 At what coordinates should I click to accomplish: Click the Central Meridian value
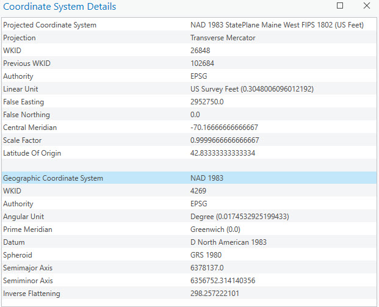click(x=224, y=128)
